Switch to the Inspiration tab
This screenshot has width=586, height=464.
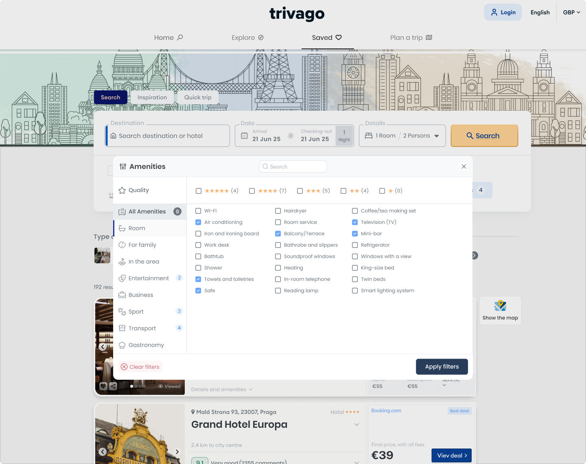(x=152, y=97)
